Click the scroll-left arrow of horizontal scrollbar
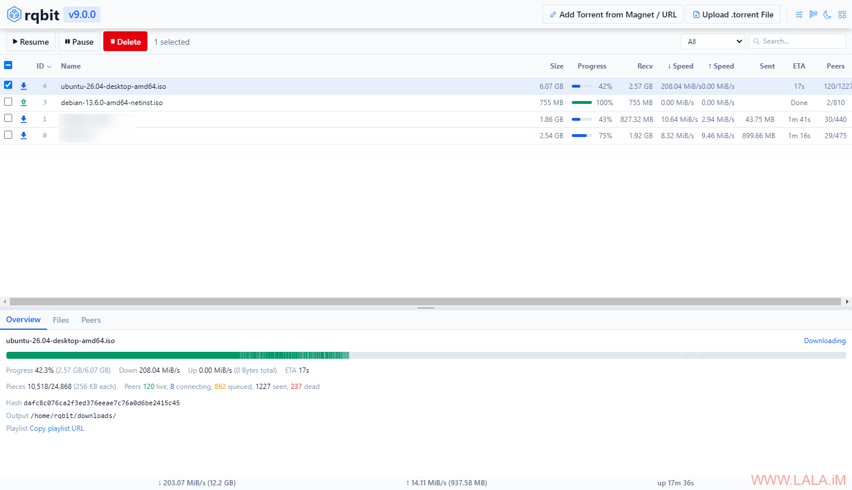Screen dimensions: 852x490 [x=5, y=301]
